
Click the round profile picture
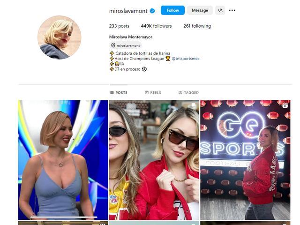click(x=60, y=37)
